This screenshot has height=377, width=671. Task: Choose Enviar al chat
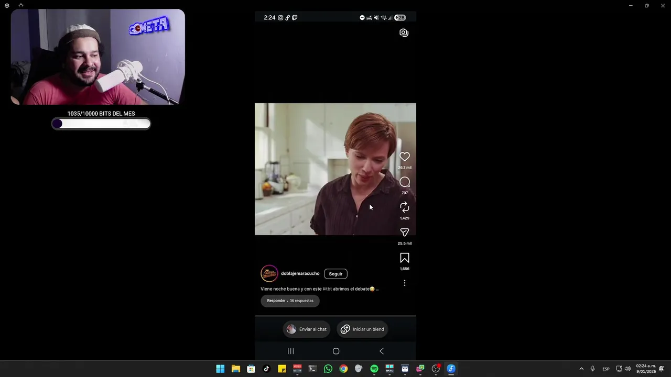click(307, 329)
